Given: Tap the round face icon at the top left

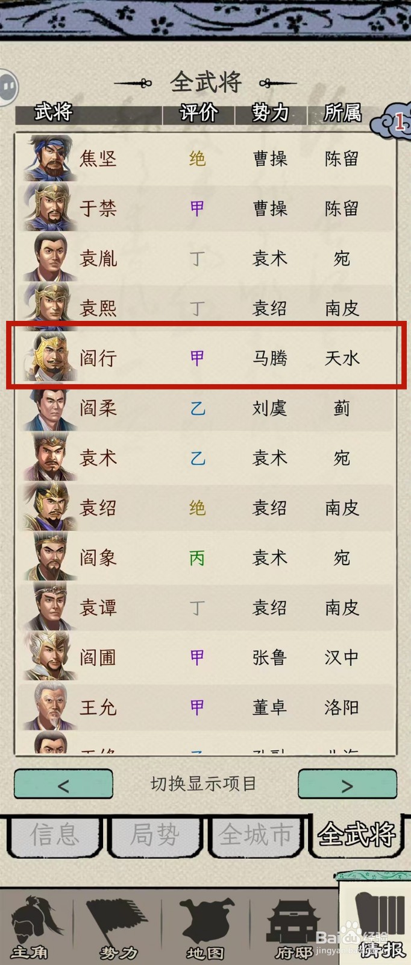Looking at the screenshot, I should (x=8, y=88).
